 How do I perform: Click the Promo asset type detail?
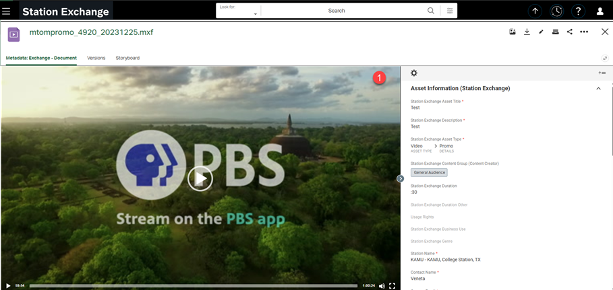point(446,146)
